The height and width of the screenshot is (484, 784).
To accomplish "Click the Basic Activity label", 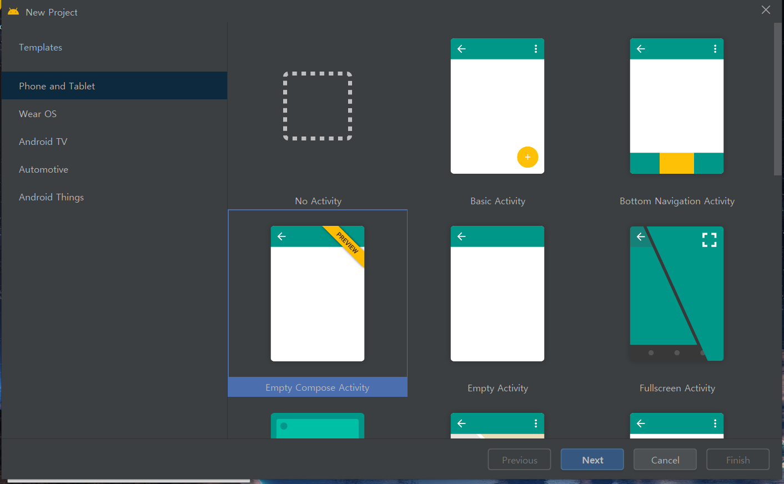I will pos(497,201).
